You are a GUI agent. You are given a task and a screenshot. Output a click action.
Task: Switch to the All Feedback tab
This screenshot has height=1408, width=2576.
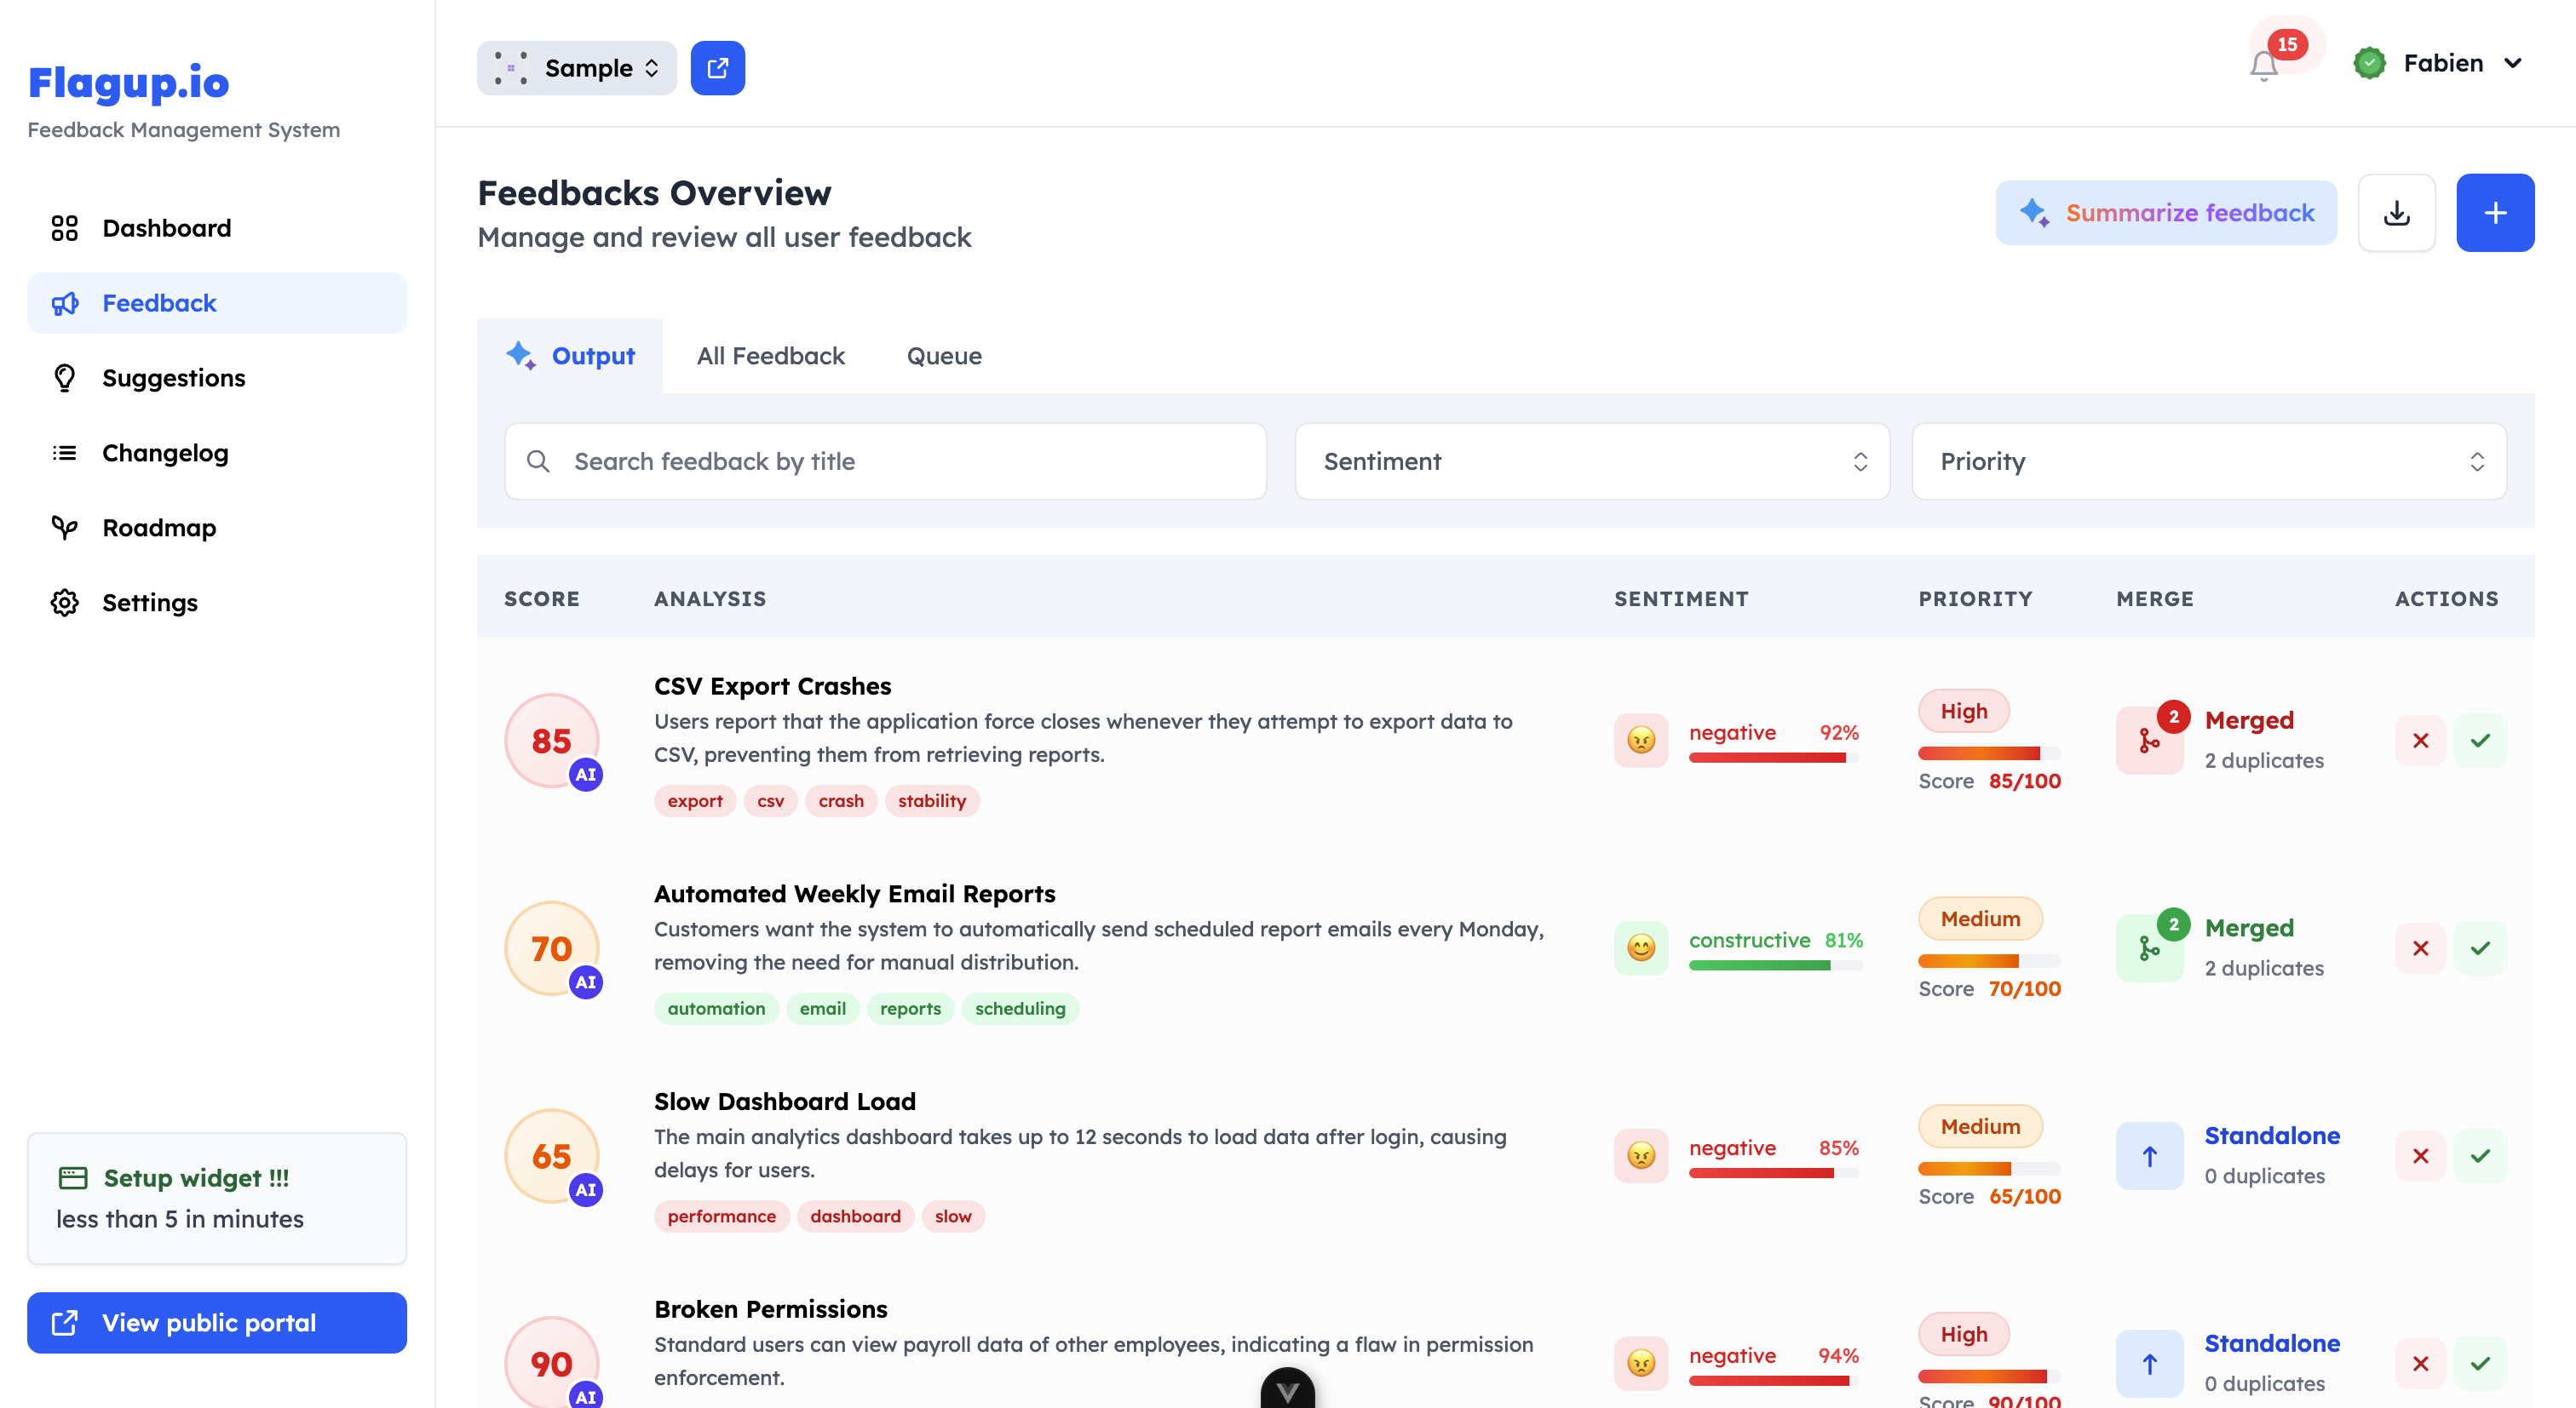coord(770,356)
